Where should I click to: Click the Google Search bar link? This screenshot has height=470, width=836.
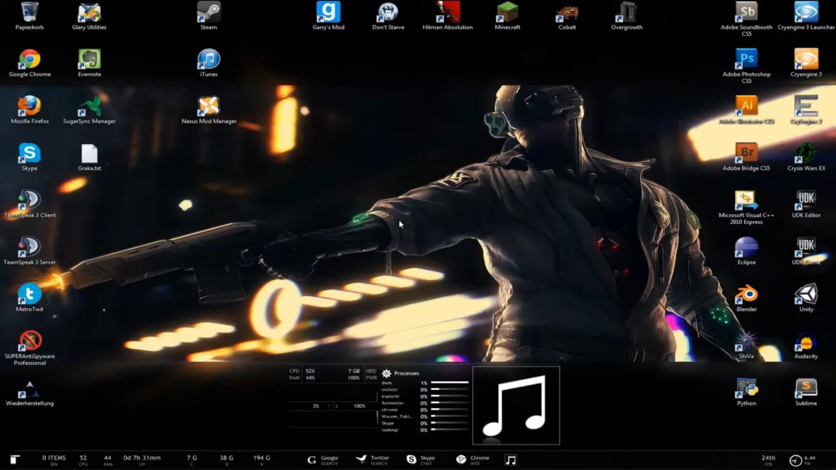323,460
